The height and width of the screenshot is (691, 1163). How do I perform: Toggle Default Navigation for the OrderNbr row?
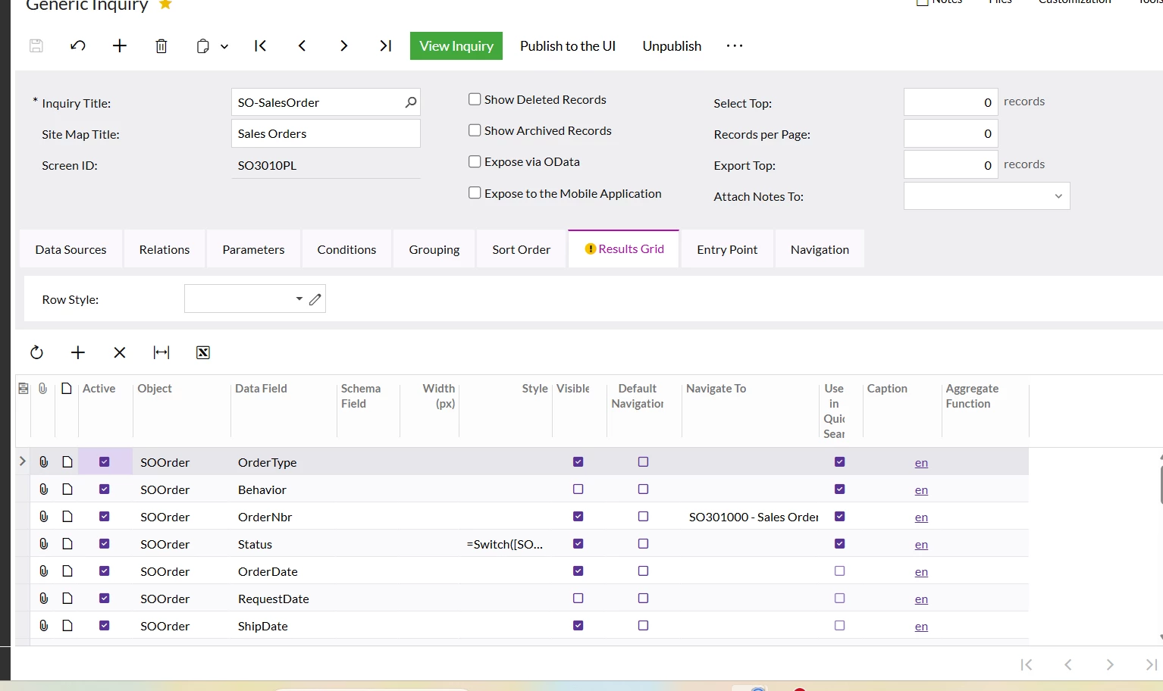(644, 517)
